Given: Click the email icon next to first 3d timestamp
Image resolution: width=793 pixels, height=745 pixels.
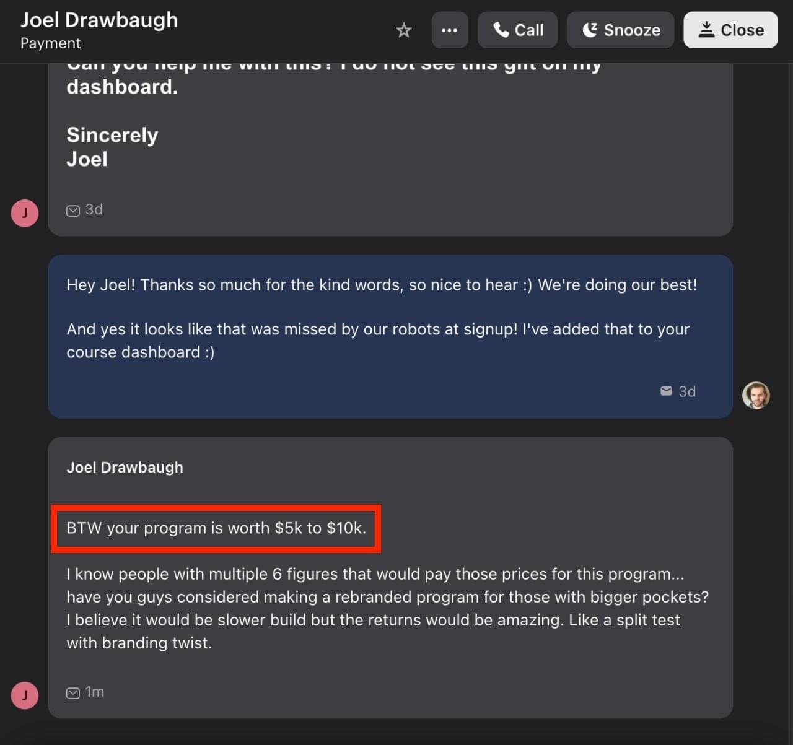Looking at the screenshot, I should click(x=73, y=211).
